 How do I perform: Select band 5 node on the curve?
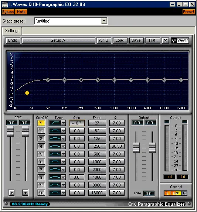[98, 80]
